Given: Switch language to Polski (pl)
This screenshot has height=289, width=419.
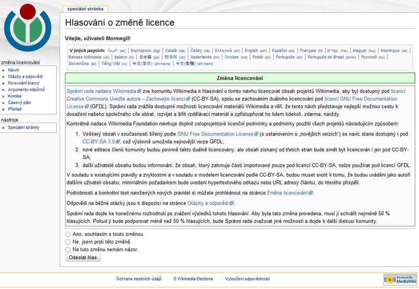Looking at the screenshot, I should pyautogui.click(x=261, y=57).
